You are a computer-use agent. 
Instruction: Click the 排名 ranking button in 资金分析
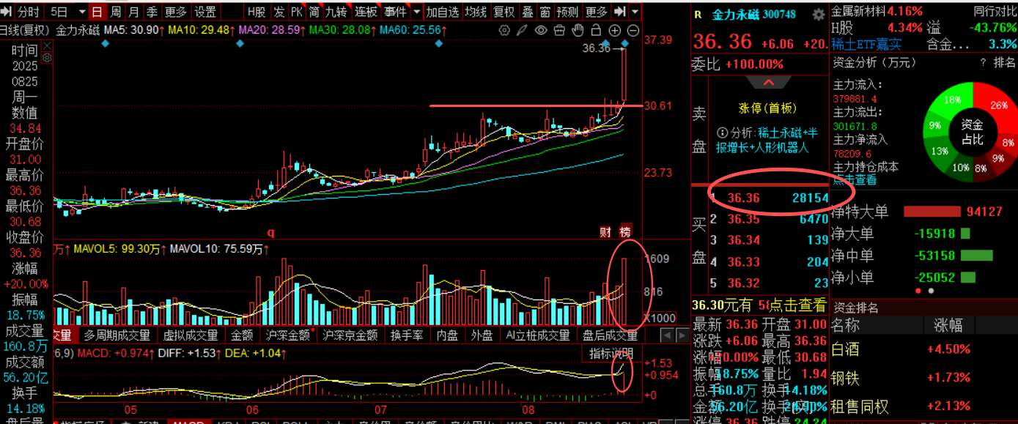[1004, 63]
